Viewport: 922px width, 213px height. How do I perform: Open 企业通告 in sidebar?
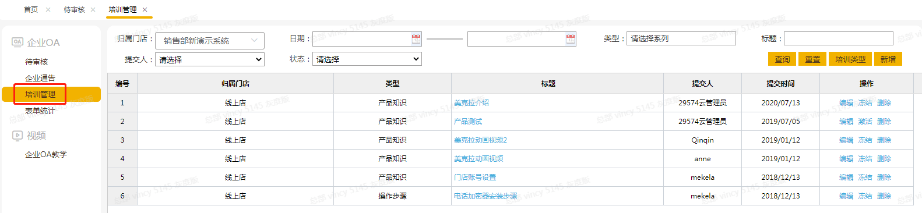pos(40,78)
